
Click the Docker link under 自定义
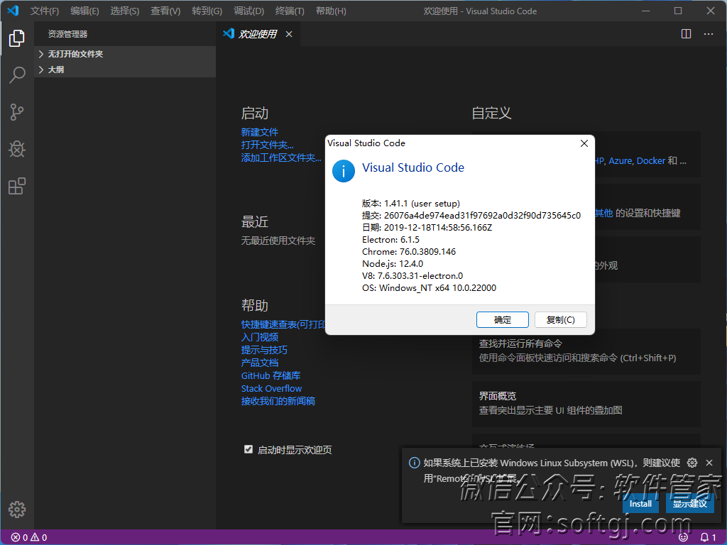tap(651, 161)
